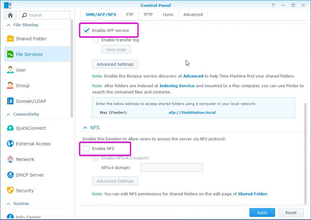Open the TFTP tab

click(x=148, y=14)
